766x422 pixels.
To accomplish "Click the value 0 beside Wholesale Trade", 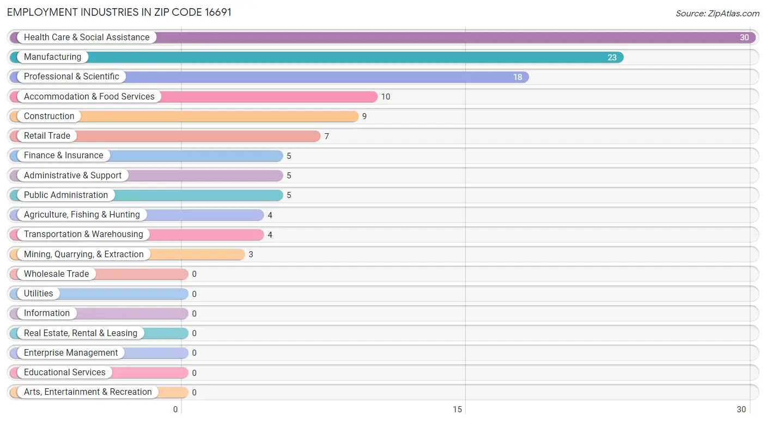I will click(194, 274).
